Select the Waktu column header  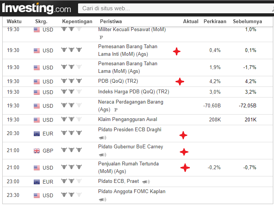pos(14,21)
